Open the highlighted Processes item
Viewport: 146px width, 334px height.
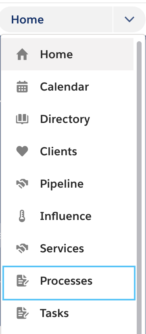coord(69,283)
